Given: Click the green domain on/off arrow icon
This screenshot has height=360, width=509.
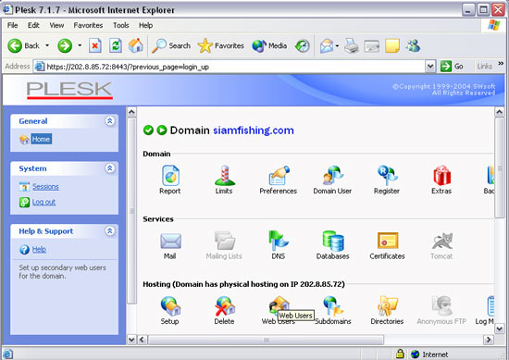Looking at the screenshot, I should click(x=162, y=130).
